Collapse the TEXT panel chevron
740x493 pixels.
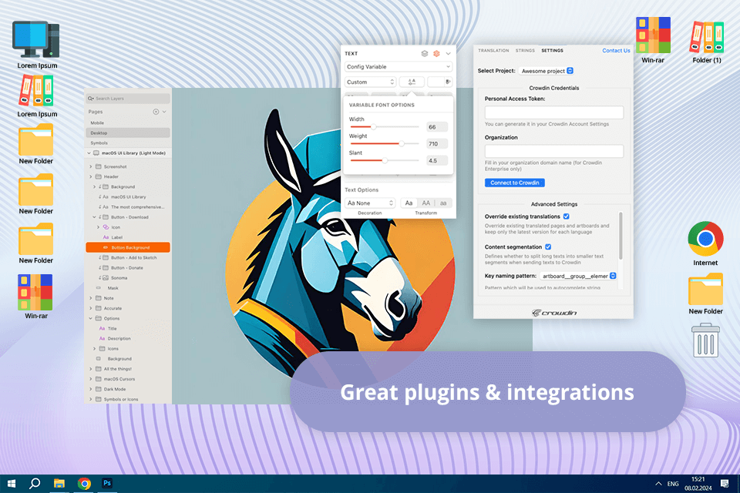coord(449,54)
